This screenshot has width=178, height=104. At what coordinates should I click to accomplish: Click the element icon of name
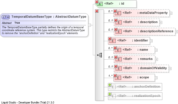pos(118,50)
